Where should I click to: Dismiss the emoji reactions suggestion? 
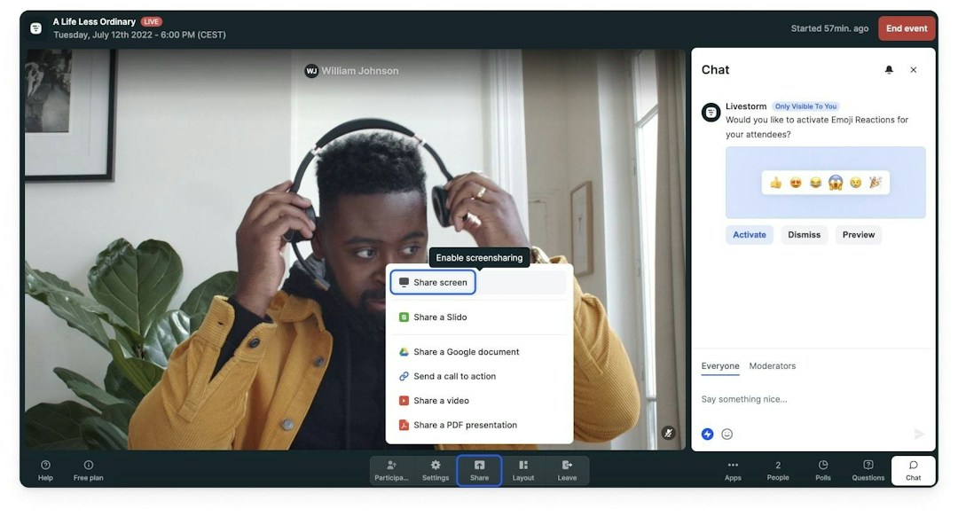coord(804,235)
